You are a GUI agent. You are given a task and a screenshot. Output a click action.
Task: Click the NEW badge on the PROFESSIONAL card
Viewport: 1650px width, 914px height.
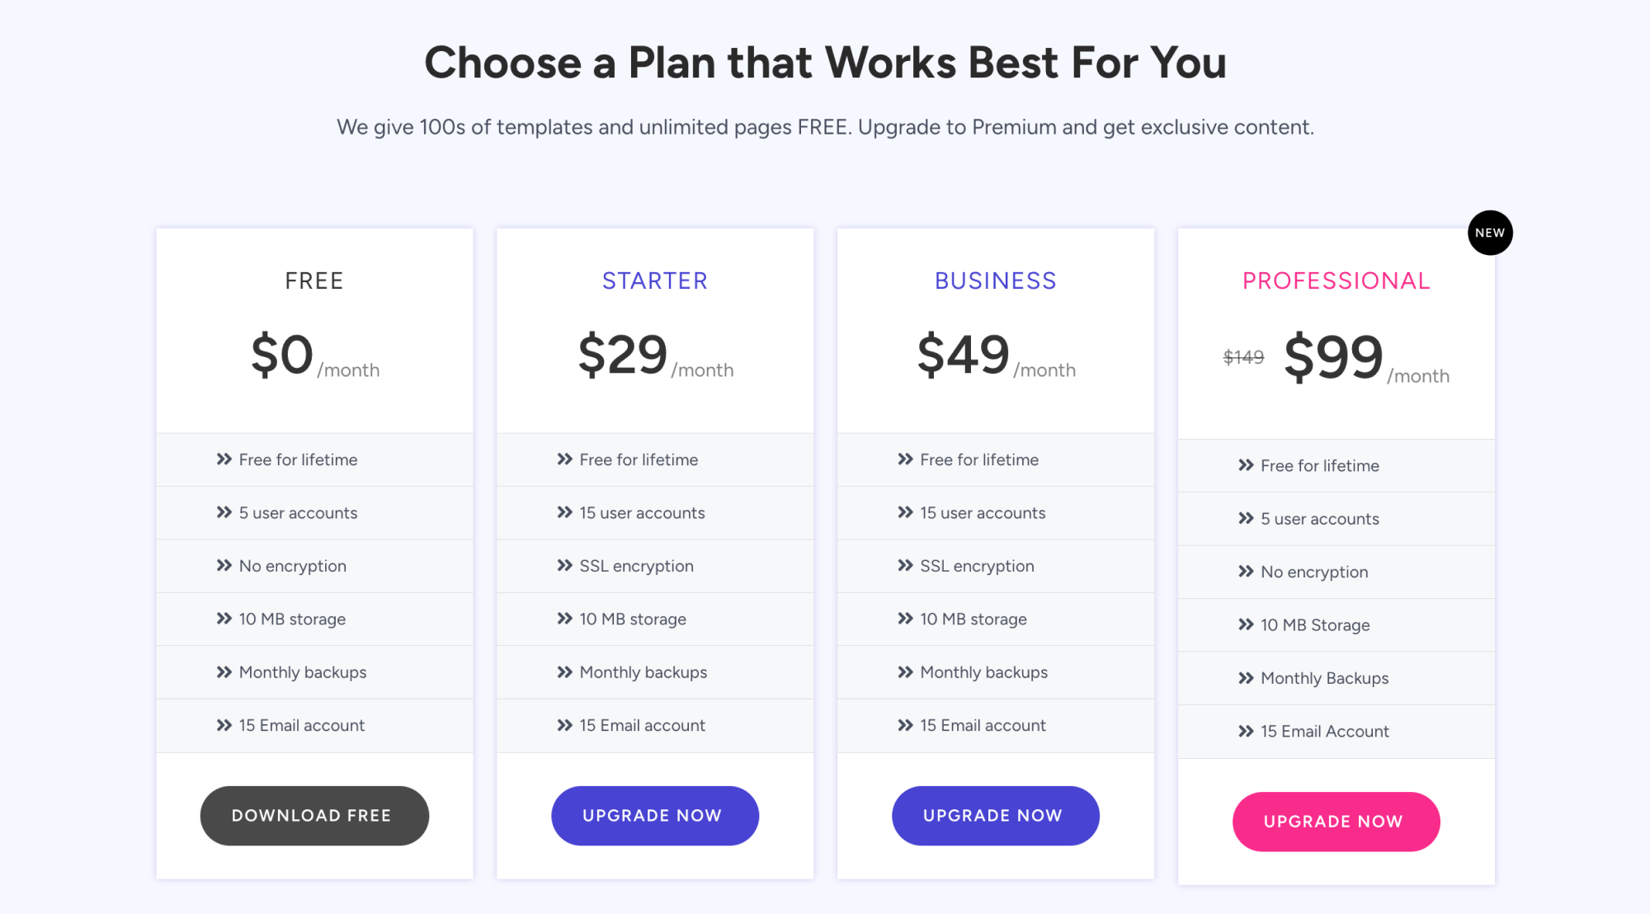[1490, 233]
